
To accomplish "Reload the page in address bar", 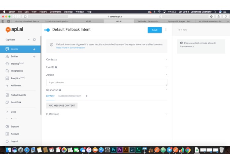I will point(160,17).
